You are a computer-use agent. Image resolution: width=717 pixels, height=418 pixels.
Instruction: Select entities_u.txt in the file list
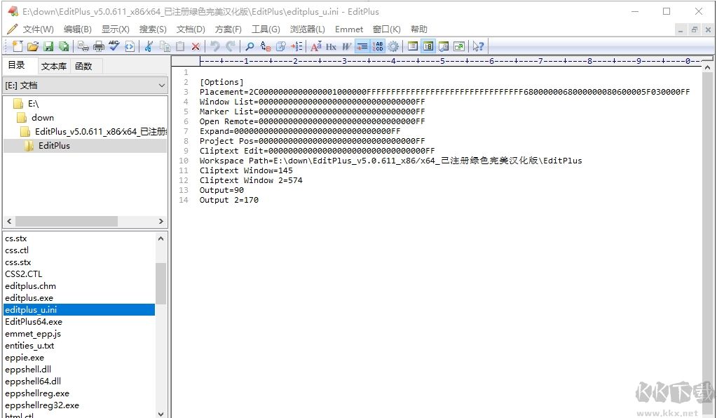pos(29,345)
